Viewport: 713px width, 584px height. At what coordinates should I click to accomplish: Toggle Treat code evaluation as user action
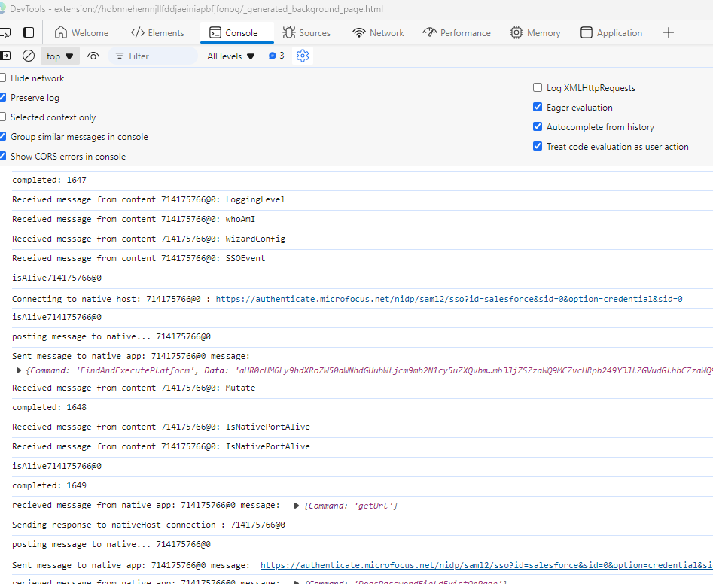[538, 146]
